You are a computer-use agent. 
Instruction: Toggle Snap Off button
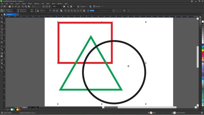point(78,6)
